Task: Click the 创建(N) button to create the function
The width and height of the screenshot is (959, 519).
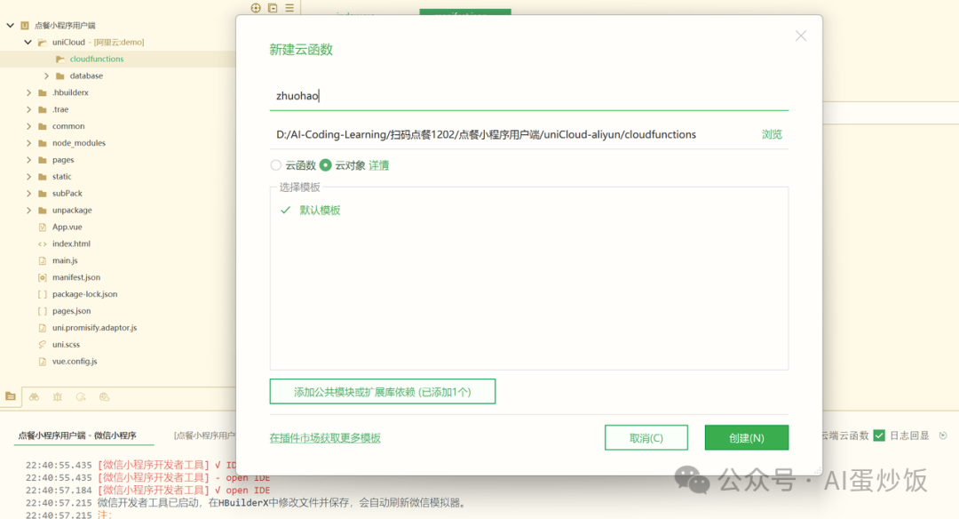Action: pyautogui.click(x=746, y=437)
